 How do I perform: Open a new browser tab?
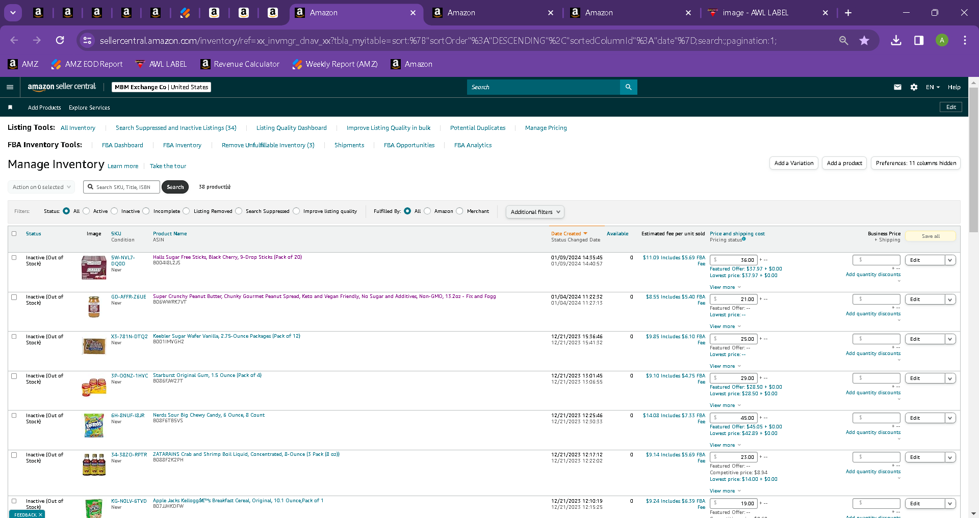(848, 13)
